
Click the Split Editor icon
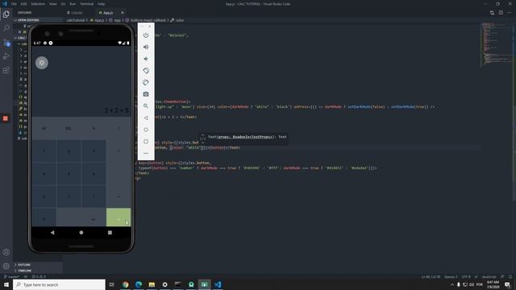pyautogui.click(x=501, y=13)
